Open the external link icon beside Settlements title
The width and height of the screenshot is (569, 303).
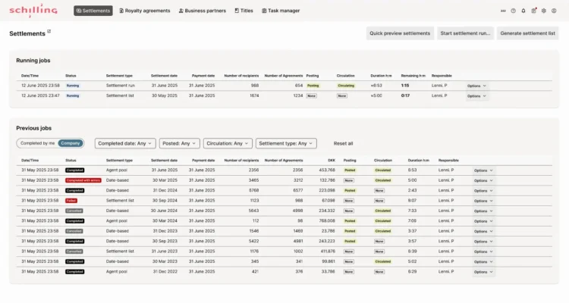[x=49, y=32]
